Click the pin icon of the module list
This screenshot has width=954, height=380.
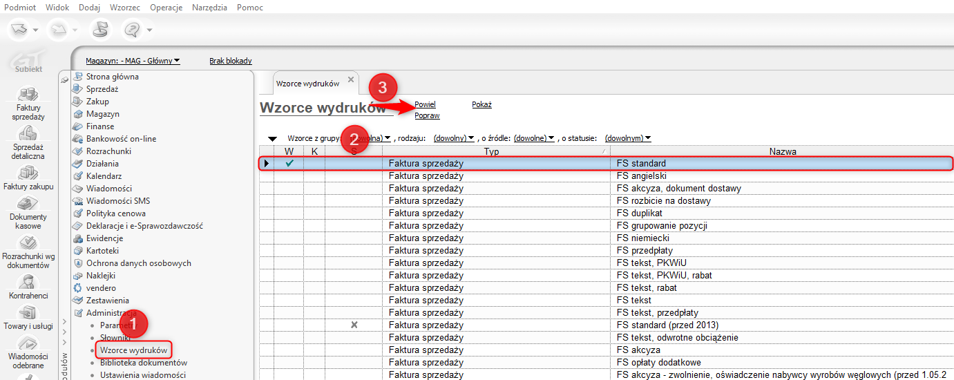point(64,80)
